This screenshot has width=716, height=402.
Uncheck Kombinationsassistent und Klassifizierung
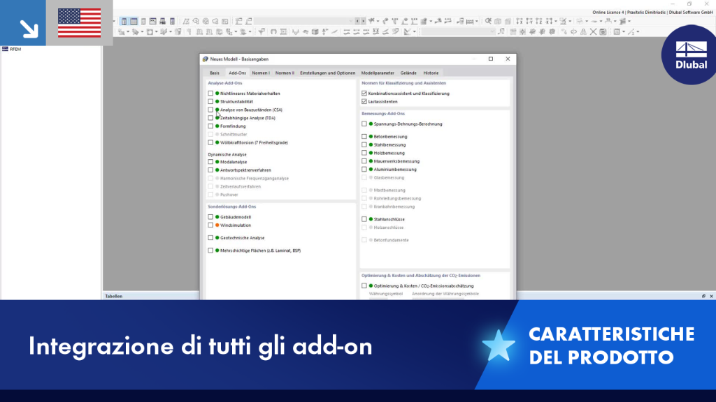[364, 94]
